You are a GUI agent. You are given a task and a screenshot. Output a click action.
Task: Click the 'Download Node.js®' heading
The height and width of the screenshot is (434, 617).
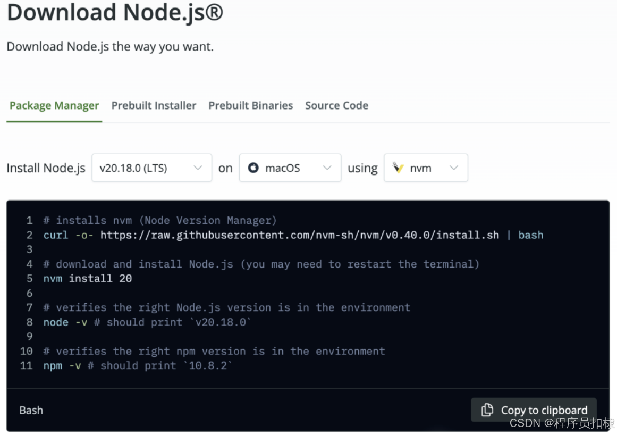point(115,12)
